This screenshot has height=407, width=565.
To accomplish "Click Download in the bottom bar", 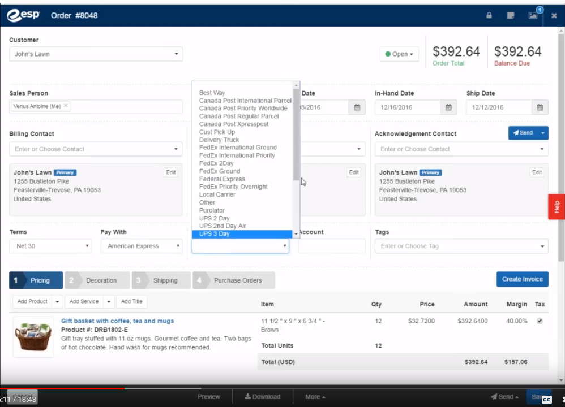I will click(x=263, y=397).
